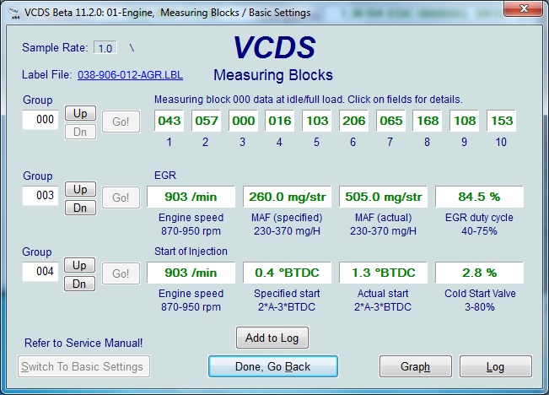
Task: Click Go! beside Group 003
Action: [121, 197]
